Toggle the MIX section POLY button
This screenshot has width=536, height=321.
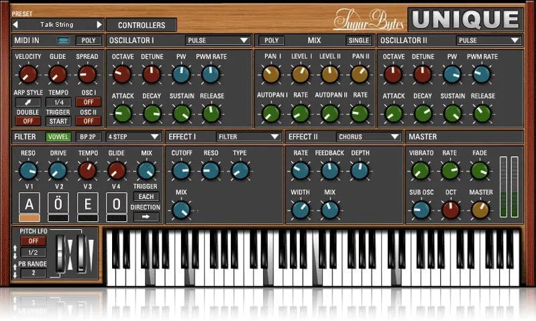tap(272, 40)
